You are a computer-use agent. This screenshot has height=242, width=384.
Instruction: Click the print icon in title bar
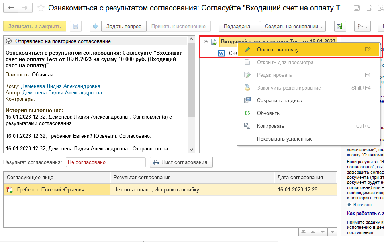368,8
